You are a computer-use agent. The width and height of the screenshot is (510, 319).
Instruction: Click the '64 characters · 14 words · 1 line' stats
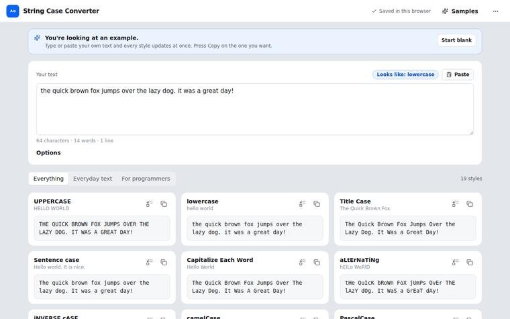click(74, 140)
